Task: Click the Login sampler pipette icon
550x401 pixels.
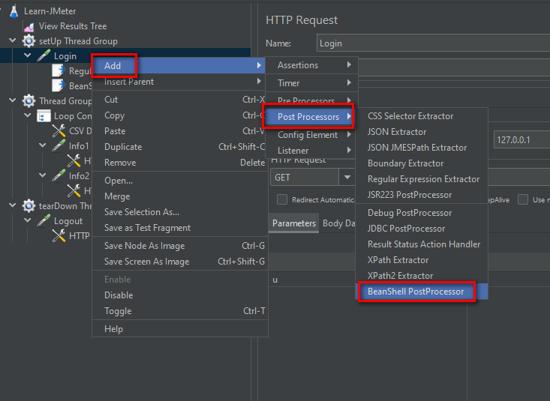Action: [44, 55]
